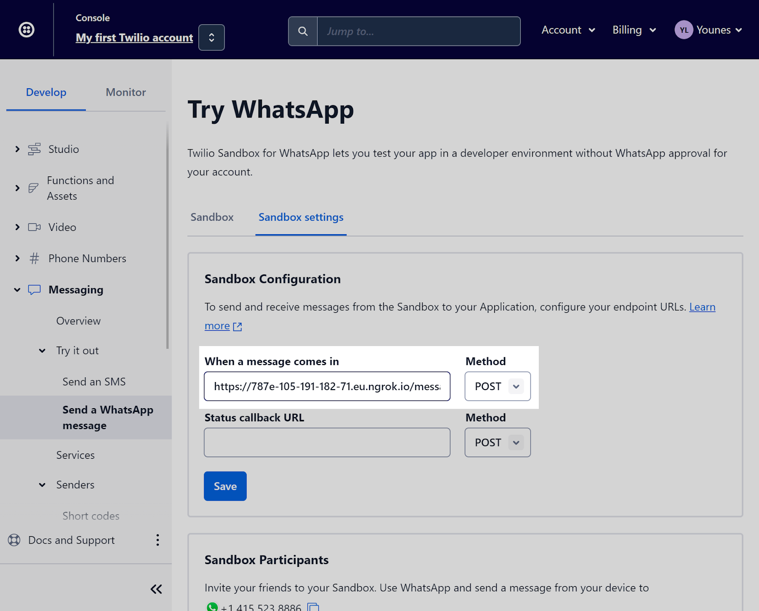Collapse the Messaging section chevron
Screen dimensions: 759x611
pyautogui.click(x=18, y=290)
